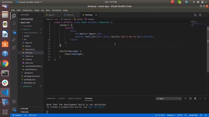This screenshot has height=117, width=209.
Task: Open the Accounts menu icon
Action: coord(14,101)
